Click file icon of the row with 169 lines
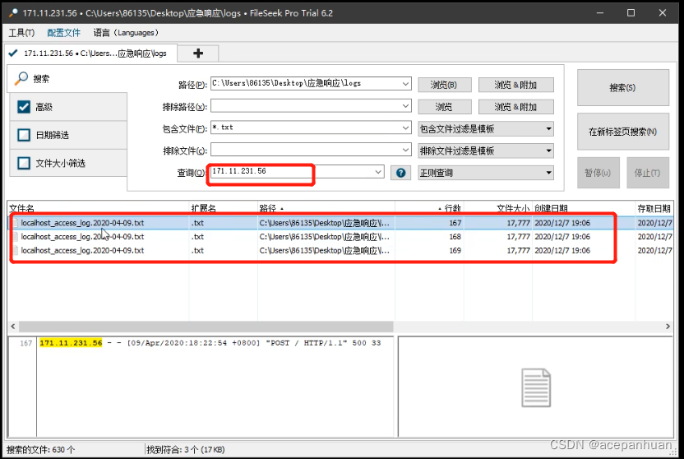Image resolution: width=684 pixels, height=459 pixels. click(16, 250)
